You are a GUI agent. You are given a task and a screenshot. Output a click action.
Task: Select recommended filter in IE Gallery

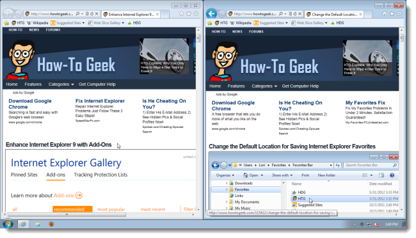(x=72, y=209)
